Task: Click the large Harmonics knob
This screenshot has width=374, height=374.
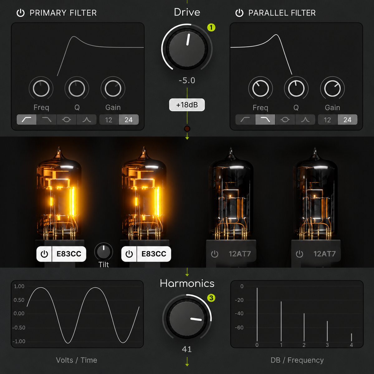Action: (187, 318)
